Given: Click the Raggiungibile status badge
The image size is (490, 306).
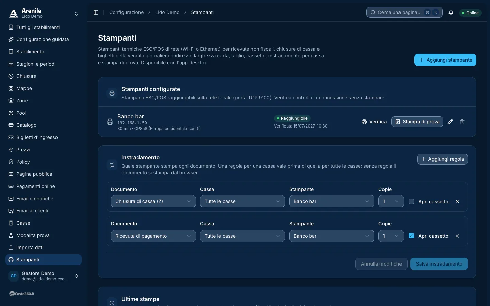Looking at the screenshot, I should pos(292,118).
